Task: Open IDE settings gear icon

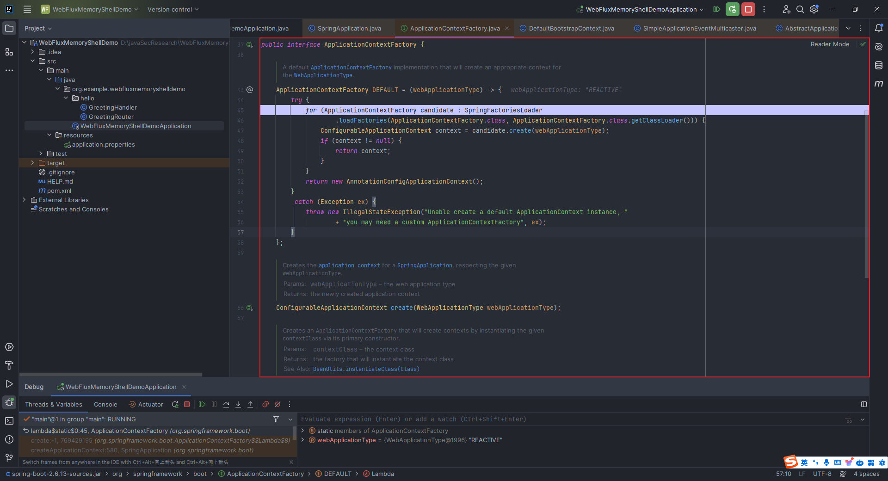Action: point(814,9)
